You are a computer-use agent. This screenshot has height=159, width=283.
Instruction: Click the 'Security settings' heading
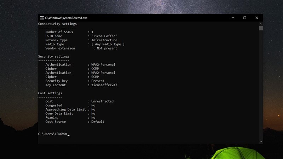tap(54, 57)
